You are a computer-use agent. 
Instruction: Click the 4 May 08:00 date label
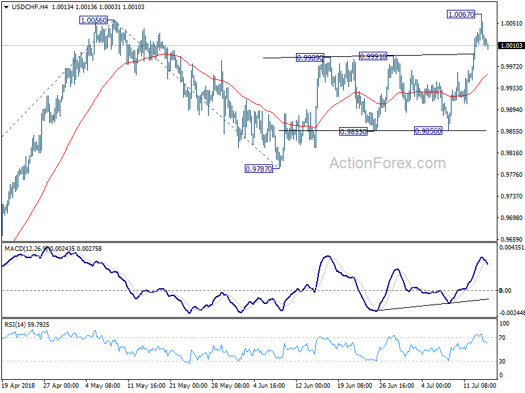103,386
